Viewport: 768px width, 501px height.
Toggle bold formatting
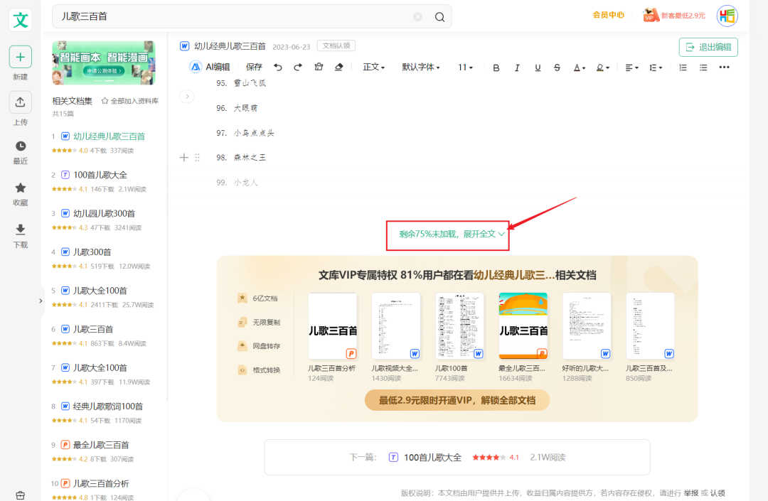point(496,68)
